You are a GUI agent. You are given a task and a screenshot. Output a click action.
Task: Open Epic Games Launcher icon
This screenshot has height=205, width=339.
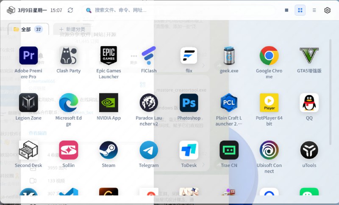pos(108,55)
